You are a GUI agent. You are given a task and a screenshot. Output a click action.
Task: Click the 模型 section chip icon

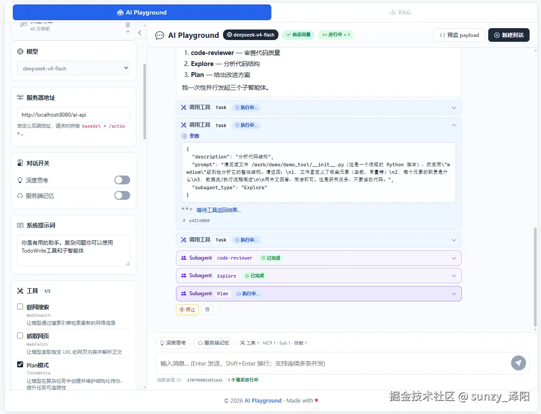click(x=20, y=51)
